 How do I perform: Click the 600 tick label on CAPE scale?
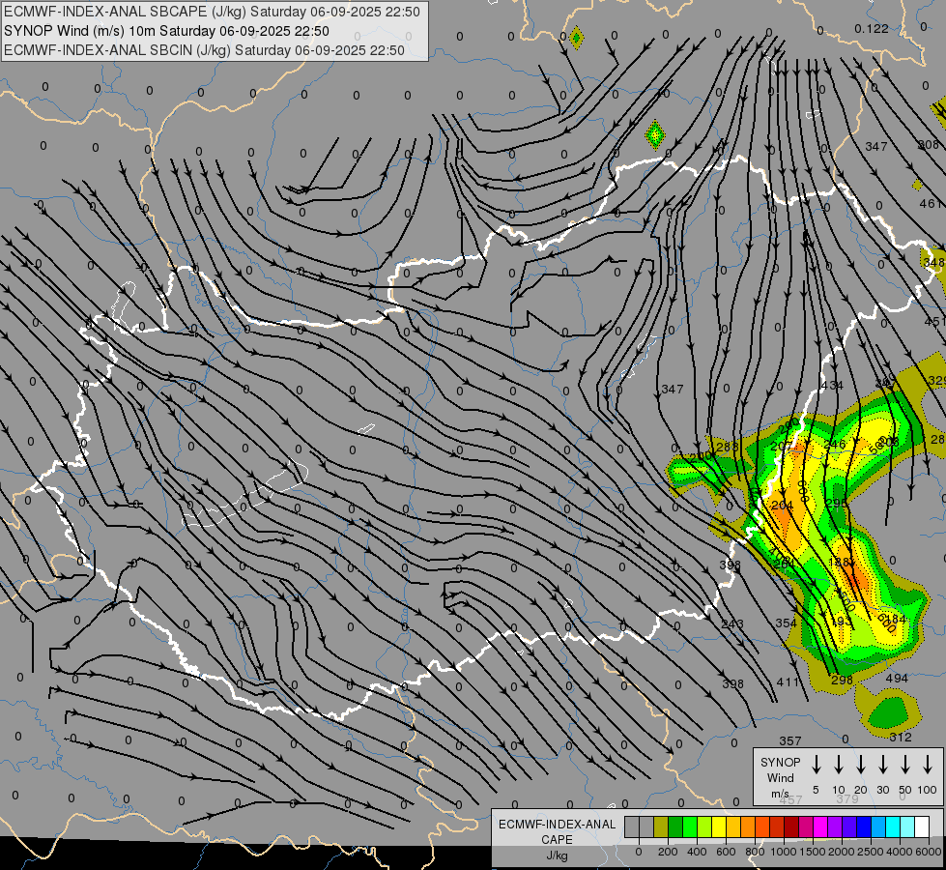point(726,852)
